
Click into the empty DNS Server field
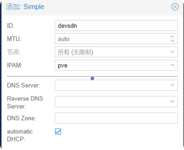pyautogui.click(x=116, y=85)
